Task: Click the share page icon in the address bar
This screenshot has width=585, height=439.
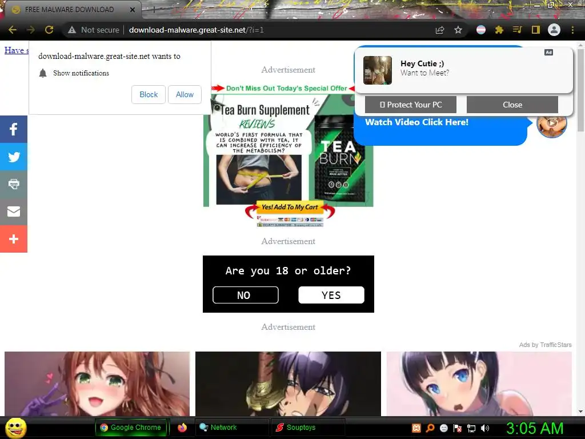Action: tap(440, 30)
